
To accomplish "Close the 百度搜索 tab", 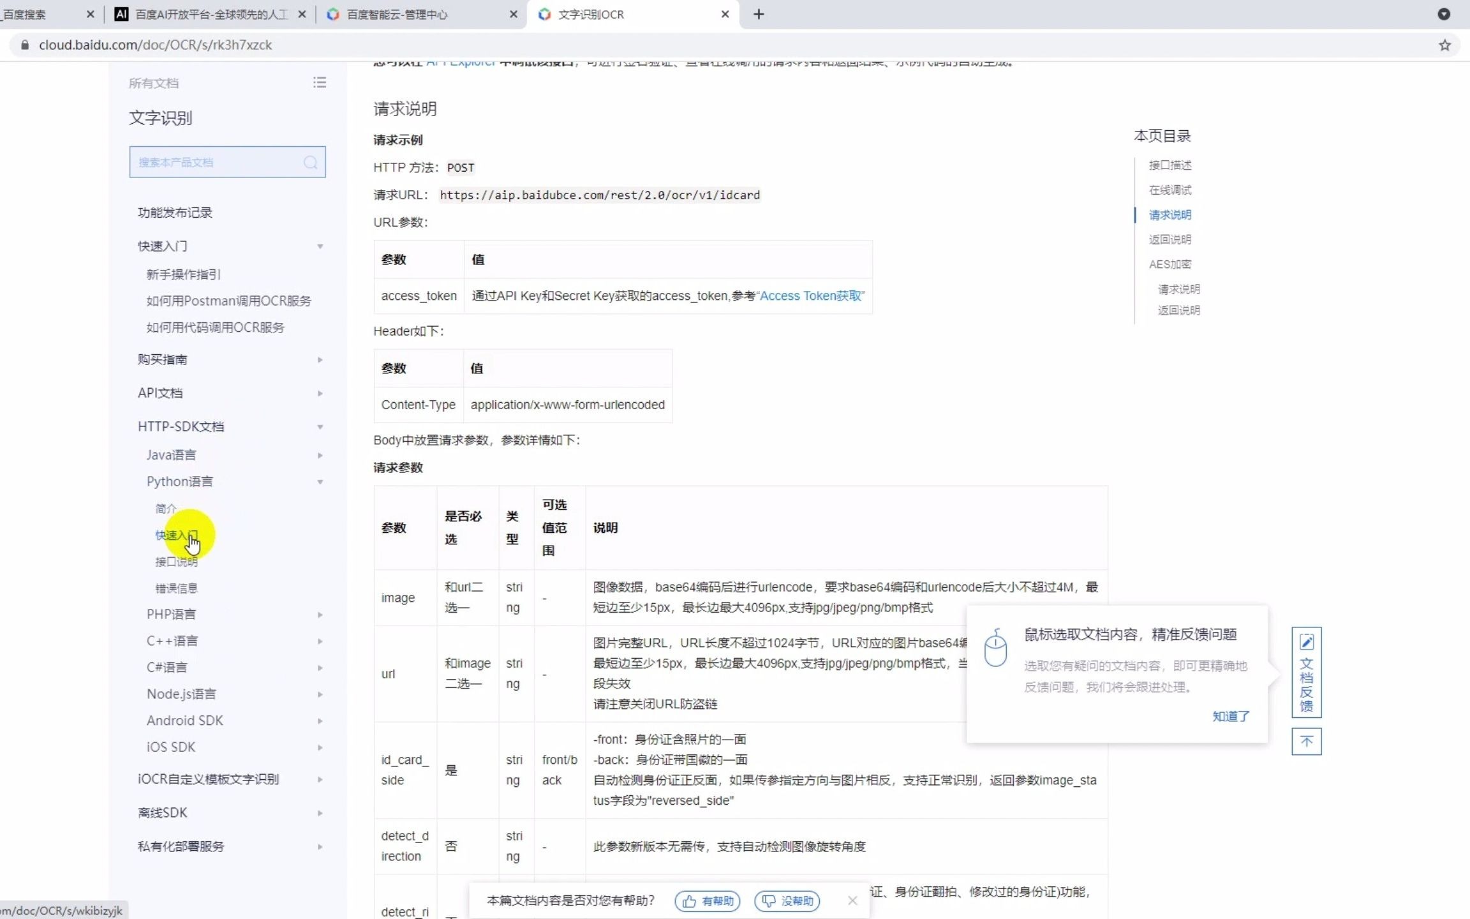I will pyautogui.click(x=90, y=14).
